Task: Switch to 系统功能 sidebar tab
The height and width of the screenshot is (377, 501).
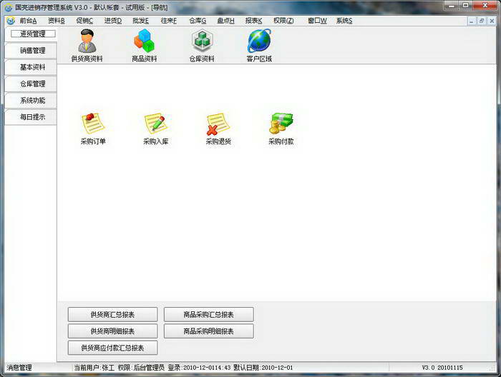Action: click(x=31, y=101)
